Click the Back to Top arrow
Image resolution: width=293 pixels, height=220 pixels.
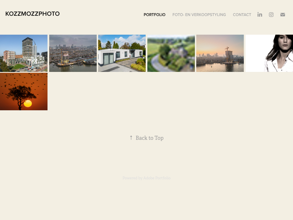pyautogui.click(x=131, y=138)
